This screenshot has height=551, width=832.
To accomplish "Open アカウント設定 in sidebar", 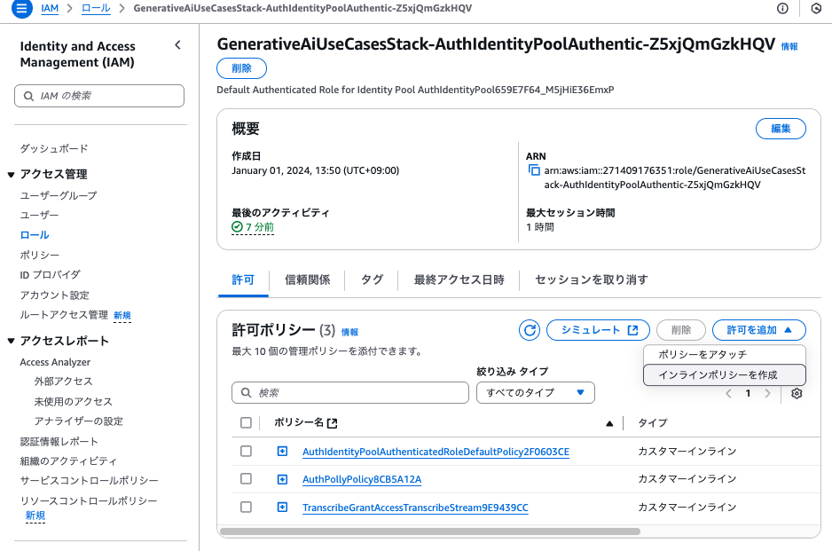I will coord(55,295).
